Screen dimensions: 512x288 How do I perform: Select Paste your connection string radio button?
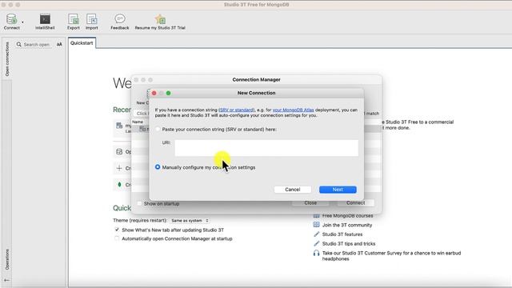[158, 130]
